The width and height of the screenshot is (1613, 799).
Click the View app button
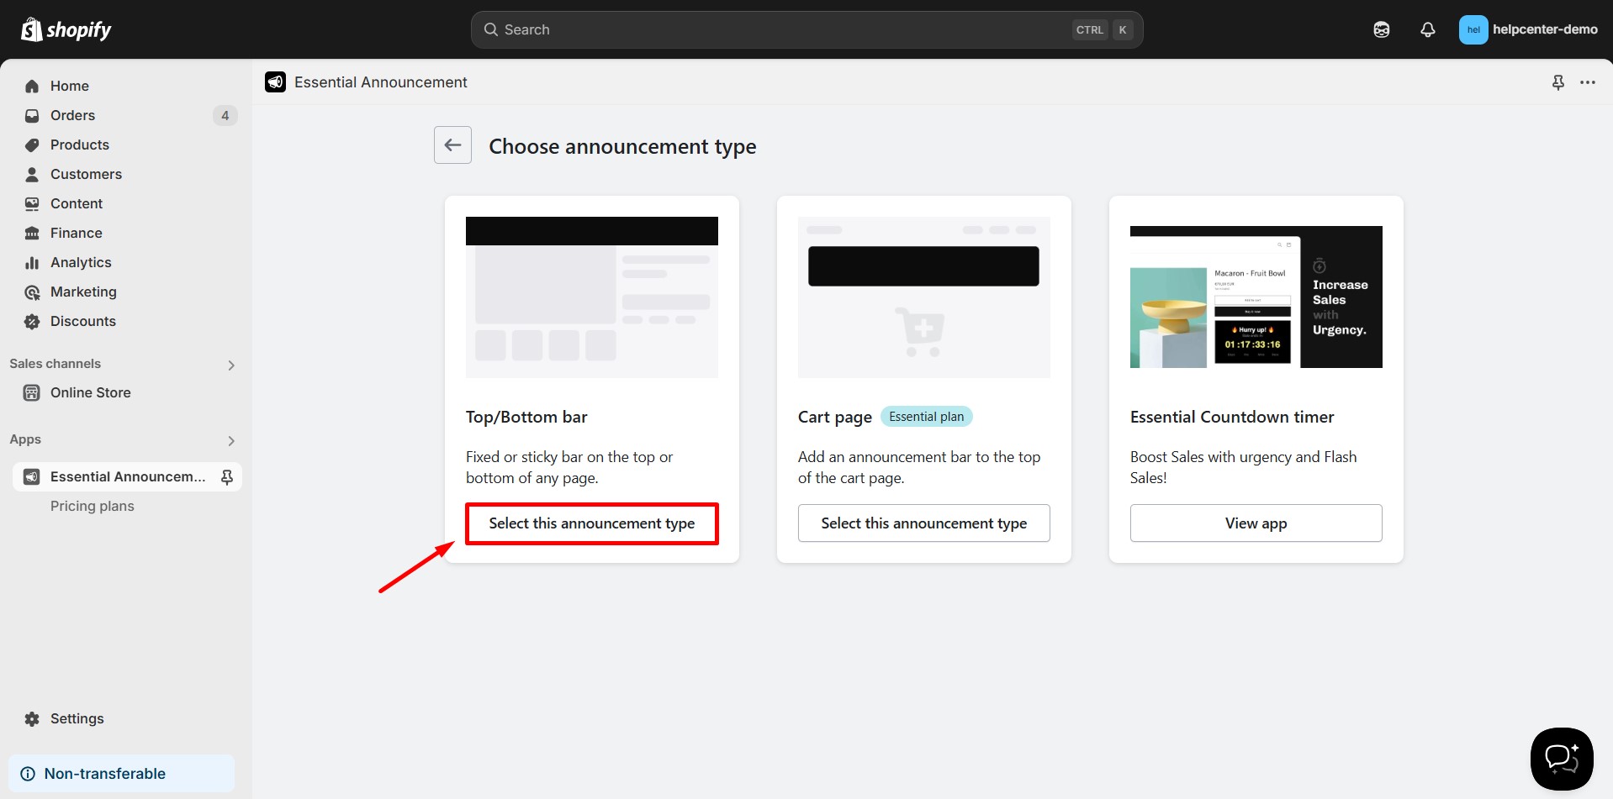(x=1255, y=523)
